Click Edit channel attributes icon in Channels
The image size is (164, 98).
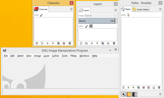(x=37, y=43)
